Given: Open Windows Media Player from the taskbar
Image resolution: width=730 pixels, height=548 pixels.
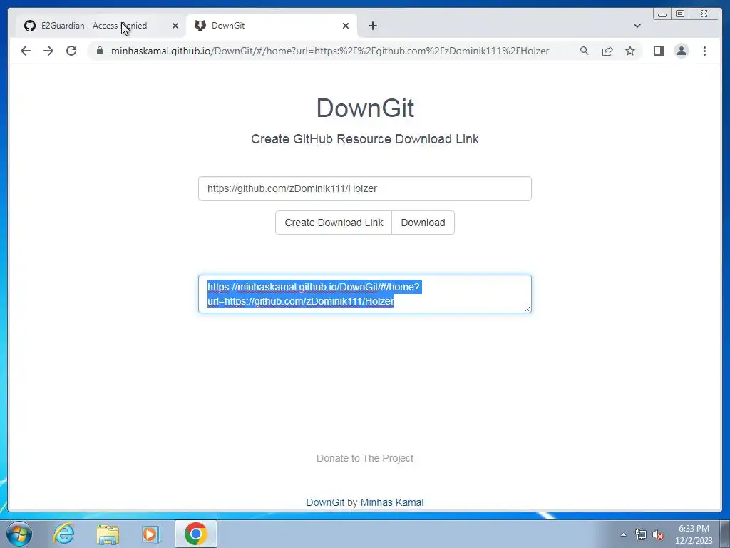Looking at the screenshot, I should 151,534.
